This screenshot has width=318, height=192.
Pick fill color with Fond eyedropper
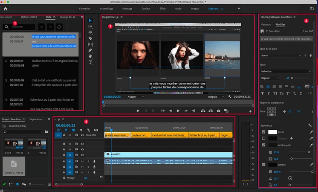[311, 132]
